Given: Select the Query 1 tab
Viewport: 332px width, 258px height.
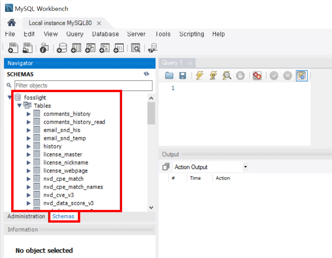Looking at the screenshot, I should coord(172,63).
